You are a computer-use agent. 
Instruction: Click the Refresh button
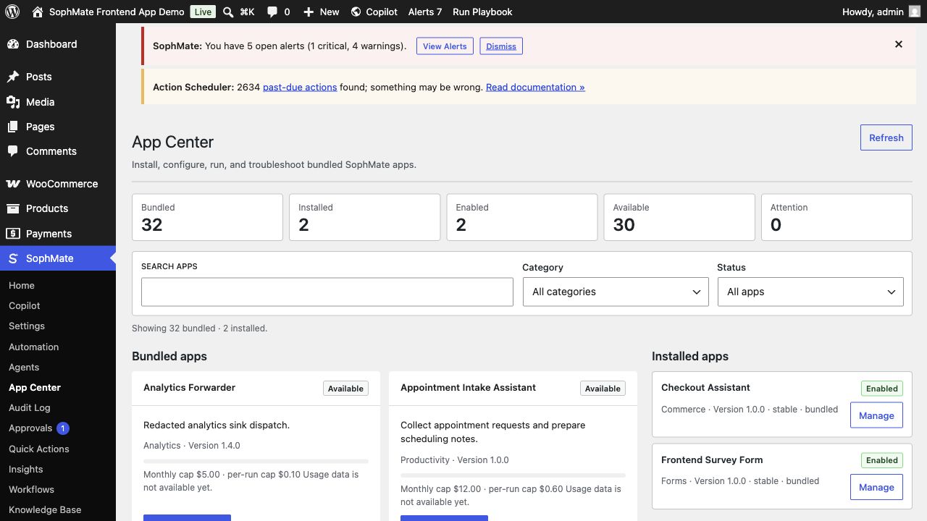click(x=886, y=137)
